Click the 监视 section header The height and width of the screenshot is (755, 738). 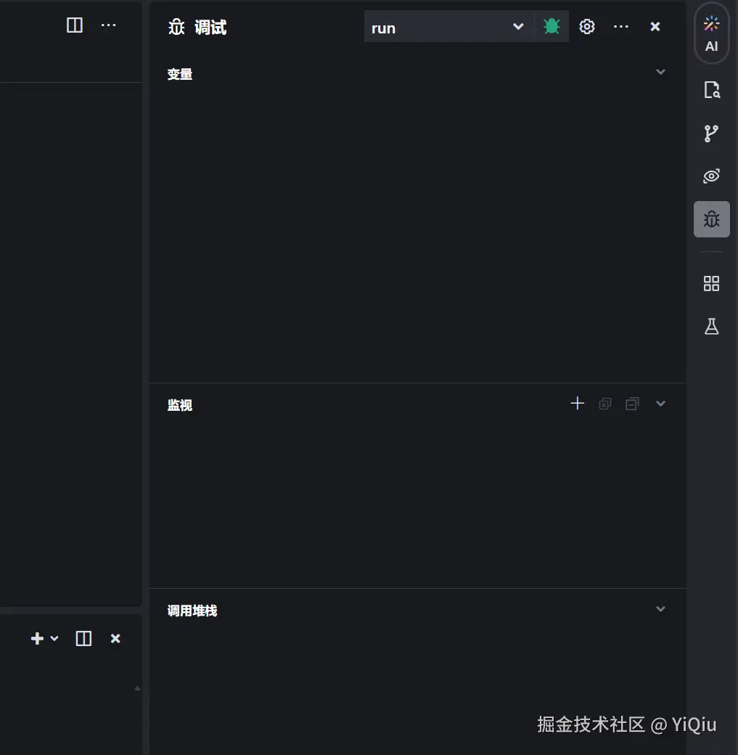[x=180, y=405]
